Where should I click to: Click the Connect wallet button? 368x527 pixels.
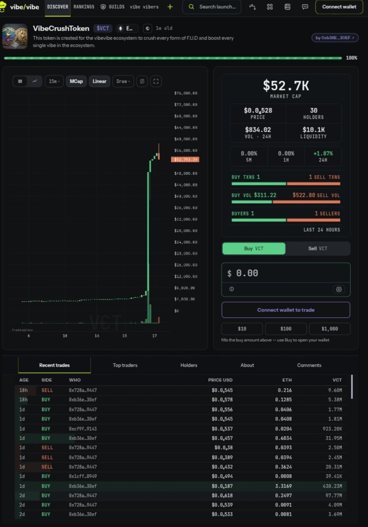(339, 7)
